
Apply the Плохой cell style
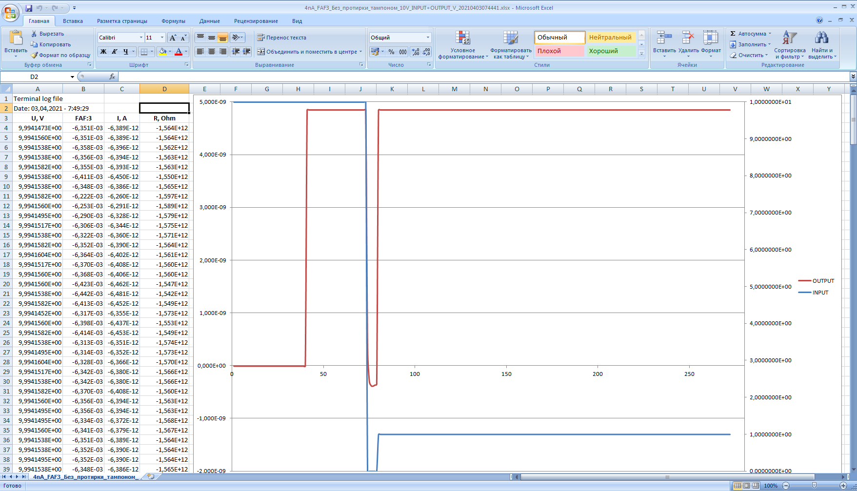559,51
